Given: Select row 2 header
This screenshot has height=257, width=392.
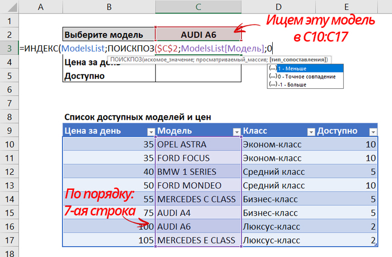Looking at the screenshot, I should (10, 35).
